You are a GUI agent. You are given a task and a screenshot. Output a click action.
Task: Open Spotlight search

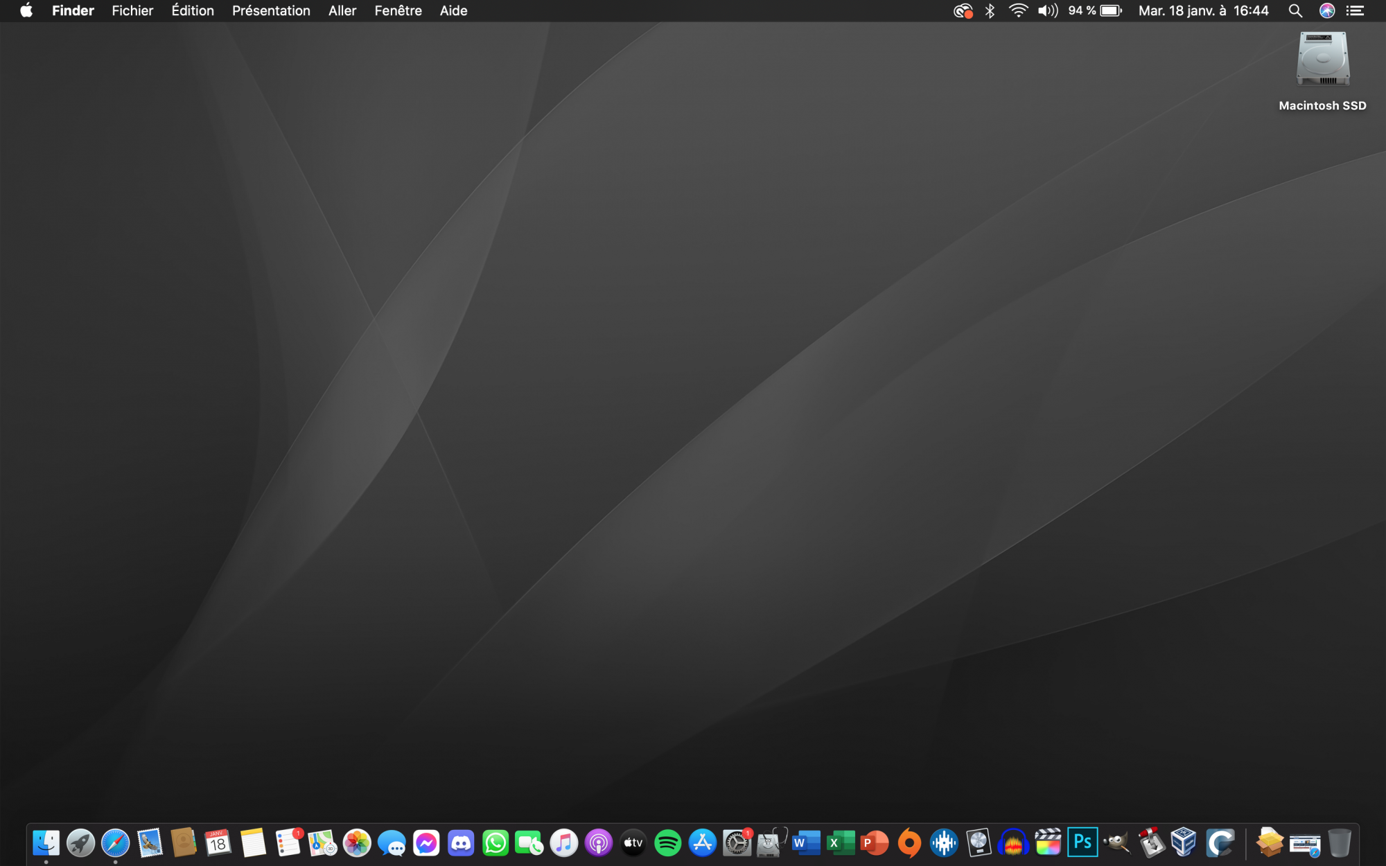[1295, 11]
